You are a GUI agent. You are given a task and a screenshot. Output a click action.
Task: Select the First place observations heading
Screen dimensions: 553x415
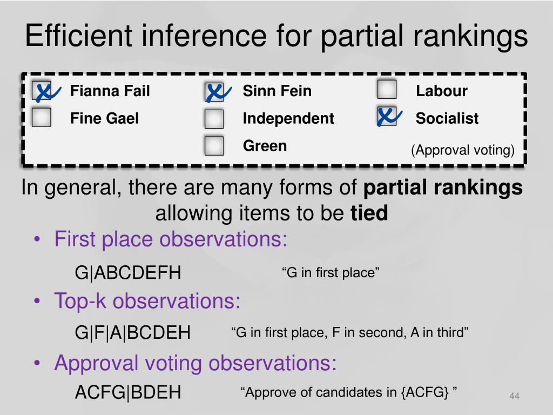171,239
